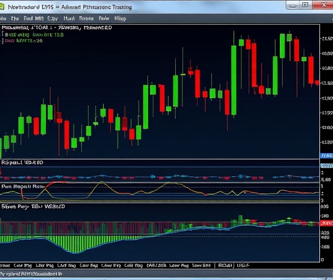Click the red value tag on the histogram panel axis
Screen dimensions: 333x280
[x=326, y=224]
